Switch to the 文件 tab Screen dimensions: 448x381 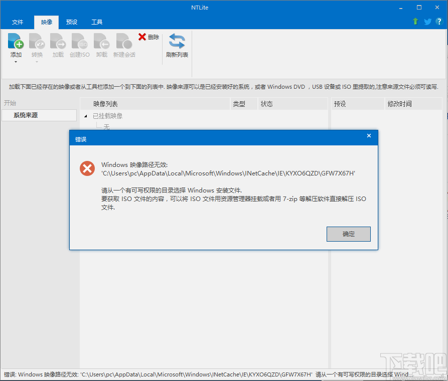18,22
